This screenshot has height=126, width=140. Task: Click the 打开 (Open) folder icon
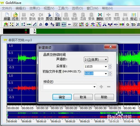15,16
